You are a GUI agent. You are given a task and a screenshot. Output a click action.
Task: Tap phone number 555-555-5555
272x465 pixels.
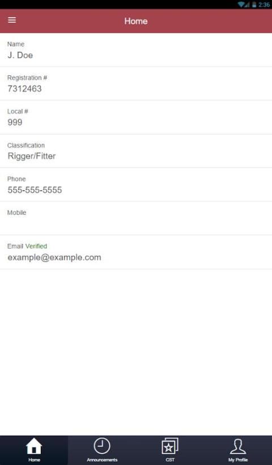[x=35, y=190]
